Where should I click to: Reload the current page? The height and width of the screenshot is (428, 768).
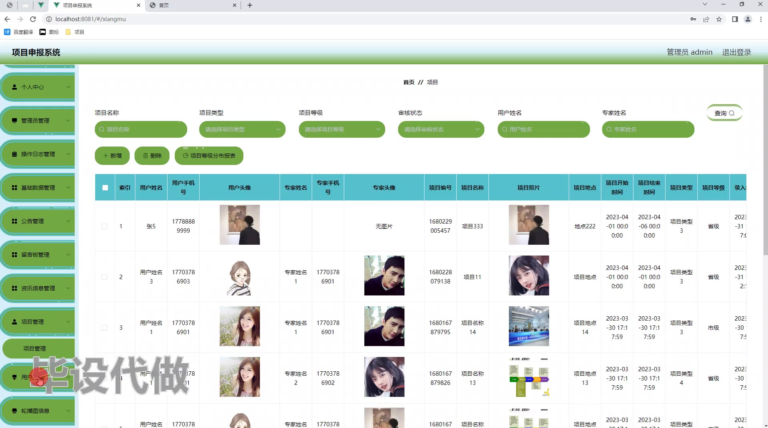coord(33,19)
